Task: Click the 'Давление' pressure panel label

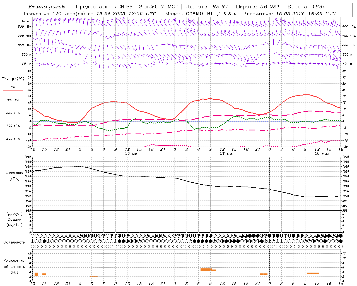Action: (15, 173)
